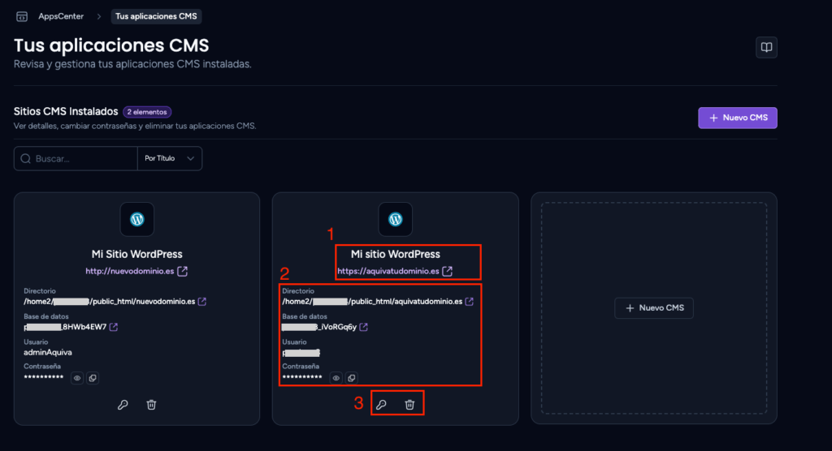Click Nuevo CMS button in empty card

[x=654, y=308]
